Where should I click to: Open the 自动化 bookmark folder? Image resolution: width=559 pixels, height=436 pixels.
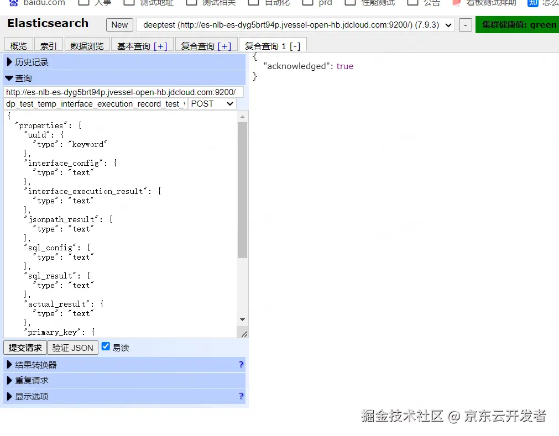pos(269,3)
